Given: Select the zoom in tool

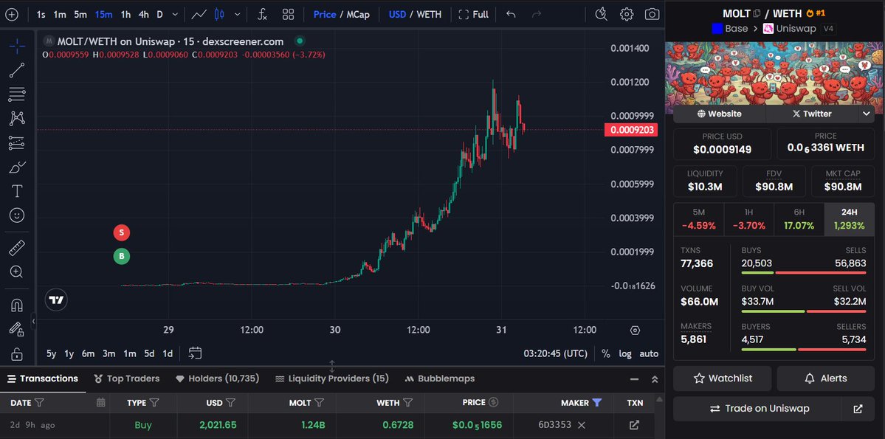Looking at the screenshot, I should [17, 272].
